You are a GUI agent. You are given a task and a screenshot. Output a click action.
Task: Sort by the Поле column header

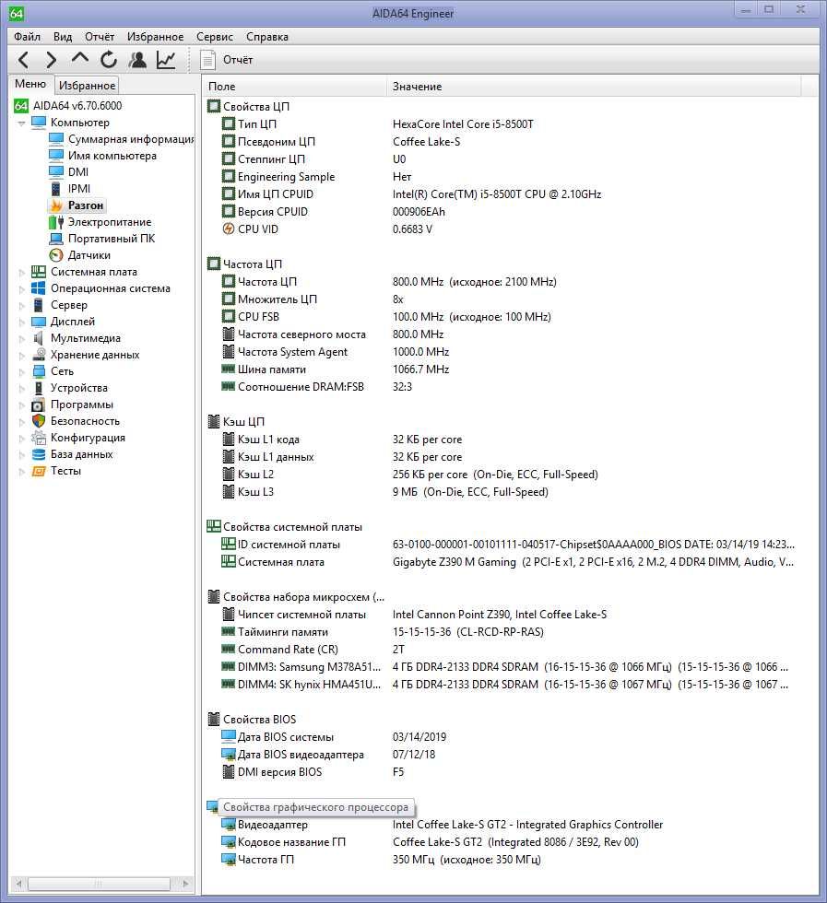294,87
